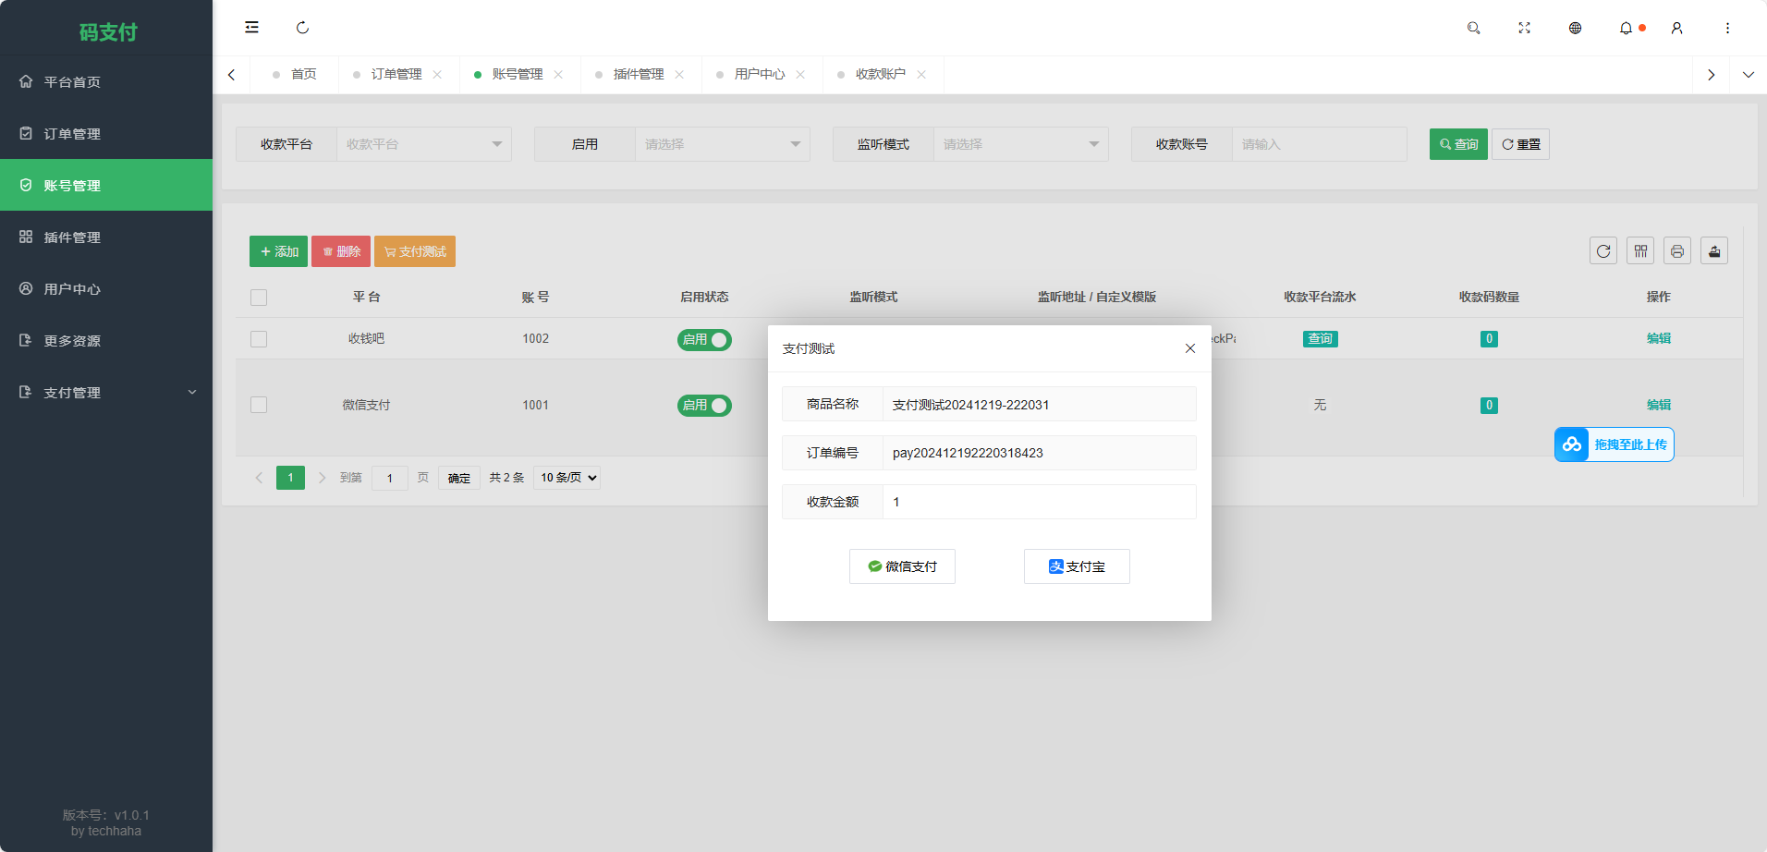Switch to the 收款账户 tab

[880, 75]
